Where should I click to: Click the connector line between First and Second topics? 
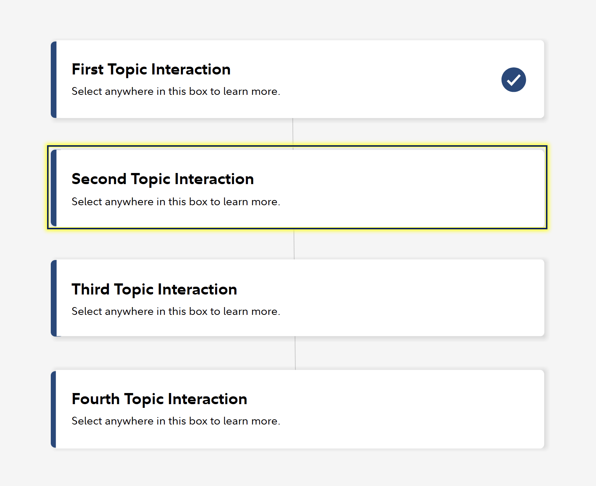click(293, 132)
